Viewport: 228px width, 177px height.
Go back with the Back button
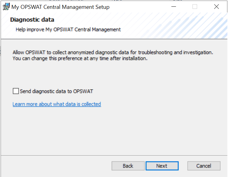tap(128, 166)
